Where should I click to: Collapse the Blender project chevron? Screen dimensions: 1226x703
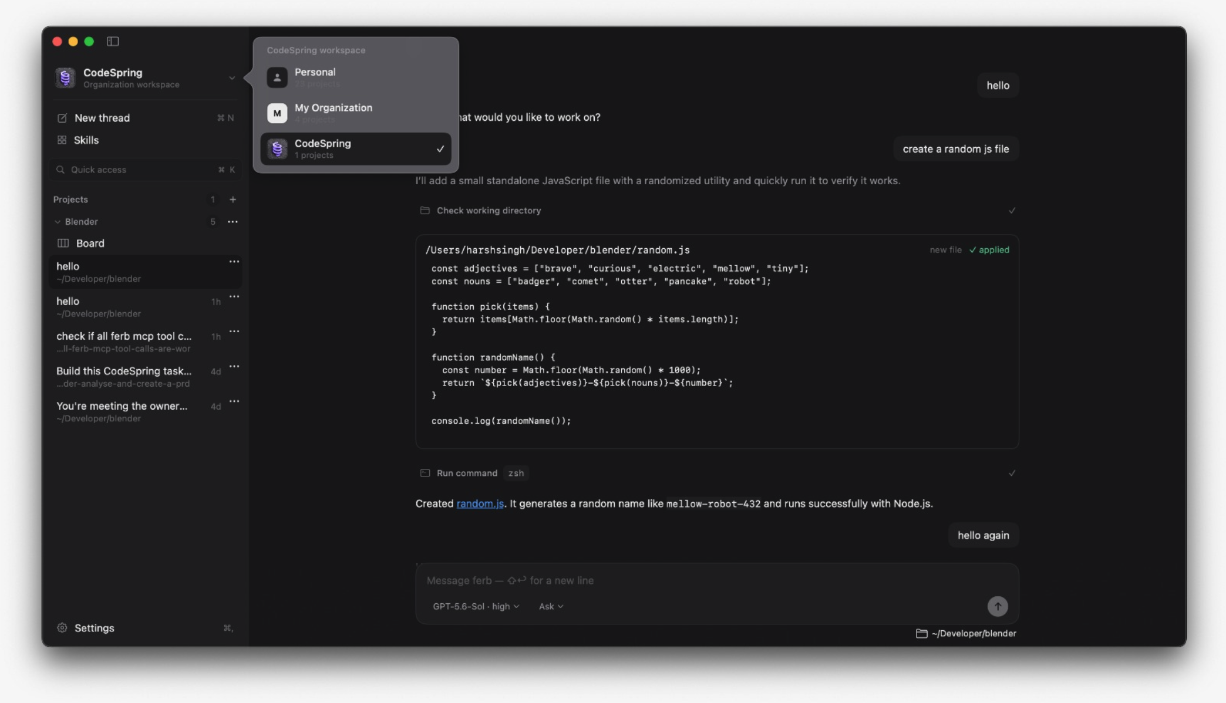pos(58,222)
